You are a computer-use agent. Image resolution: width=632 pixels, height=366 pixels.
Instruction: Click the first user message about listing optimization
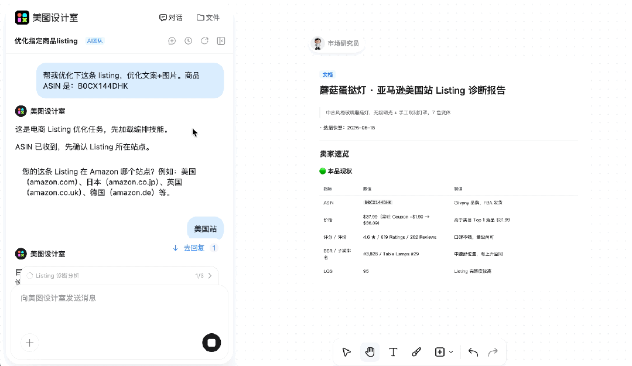point(130,81)
